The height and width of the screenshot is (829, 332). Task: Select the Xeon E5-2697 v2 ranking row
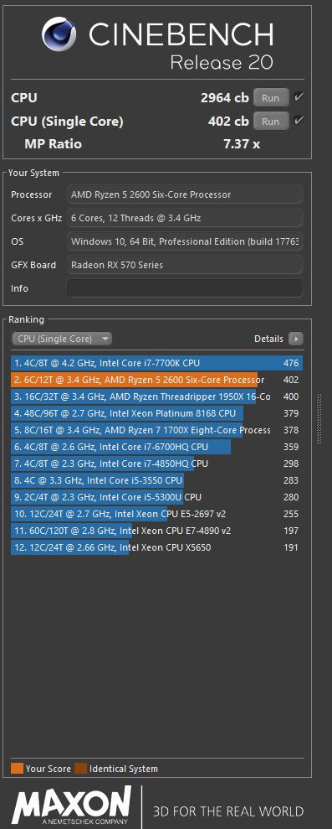(156, 514)
